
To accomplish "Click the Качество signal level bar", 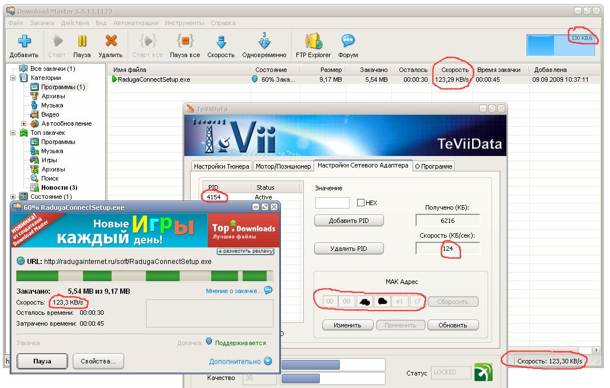I will (334, 378).
